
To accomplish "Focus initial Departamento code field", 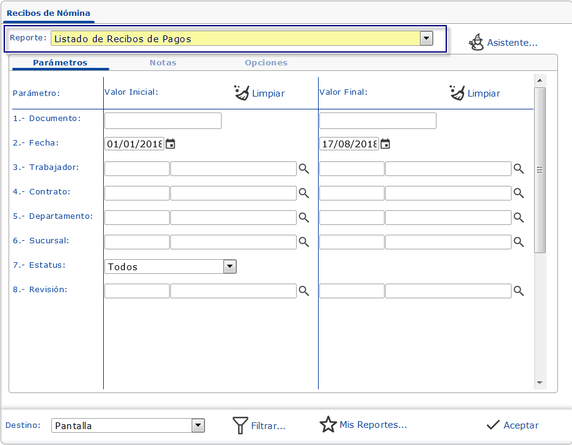I will tap(137, 218).
